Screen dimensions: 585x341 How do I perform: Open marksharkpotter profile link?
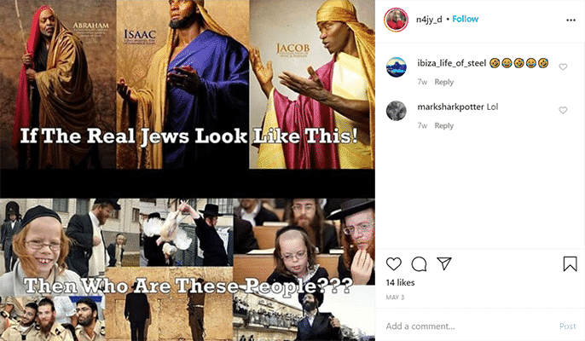[450, 107]
